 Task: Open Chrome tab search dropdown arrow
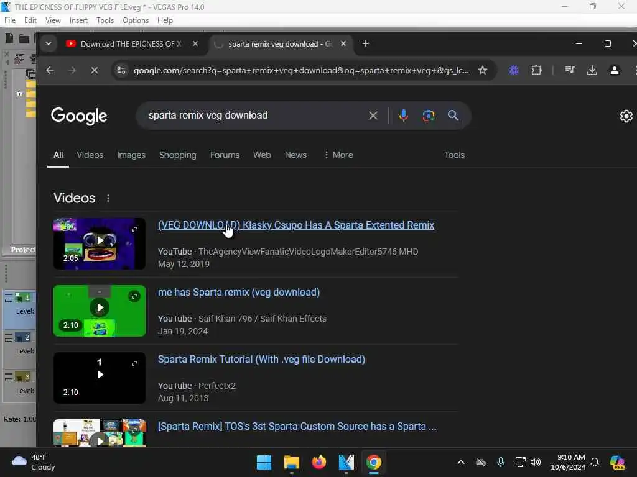pyautogui.click(x=49, y=43)
